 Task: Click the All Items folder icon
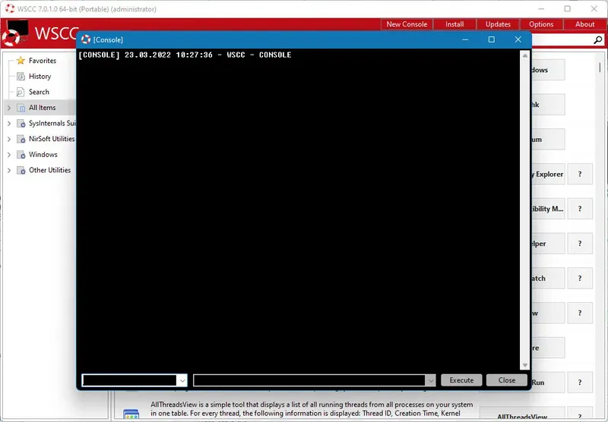tap(21, 108)
